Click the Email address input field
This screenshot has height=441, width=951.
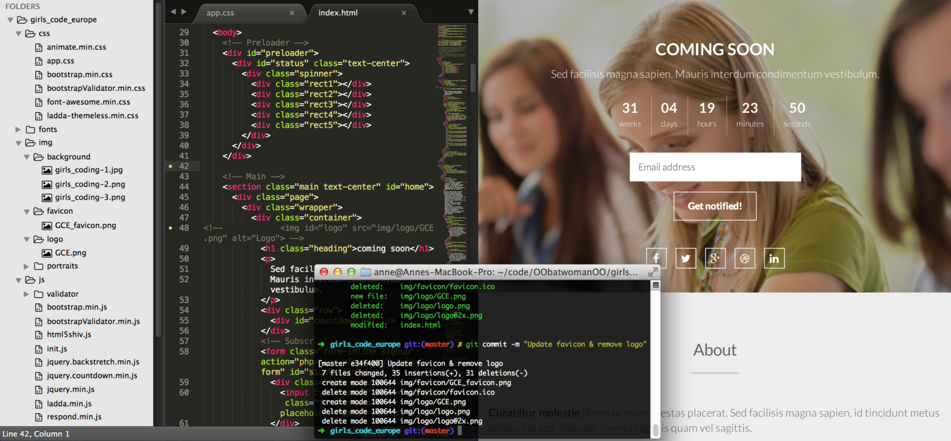click(x=715, y=167)
